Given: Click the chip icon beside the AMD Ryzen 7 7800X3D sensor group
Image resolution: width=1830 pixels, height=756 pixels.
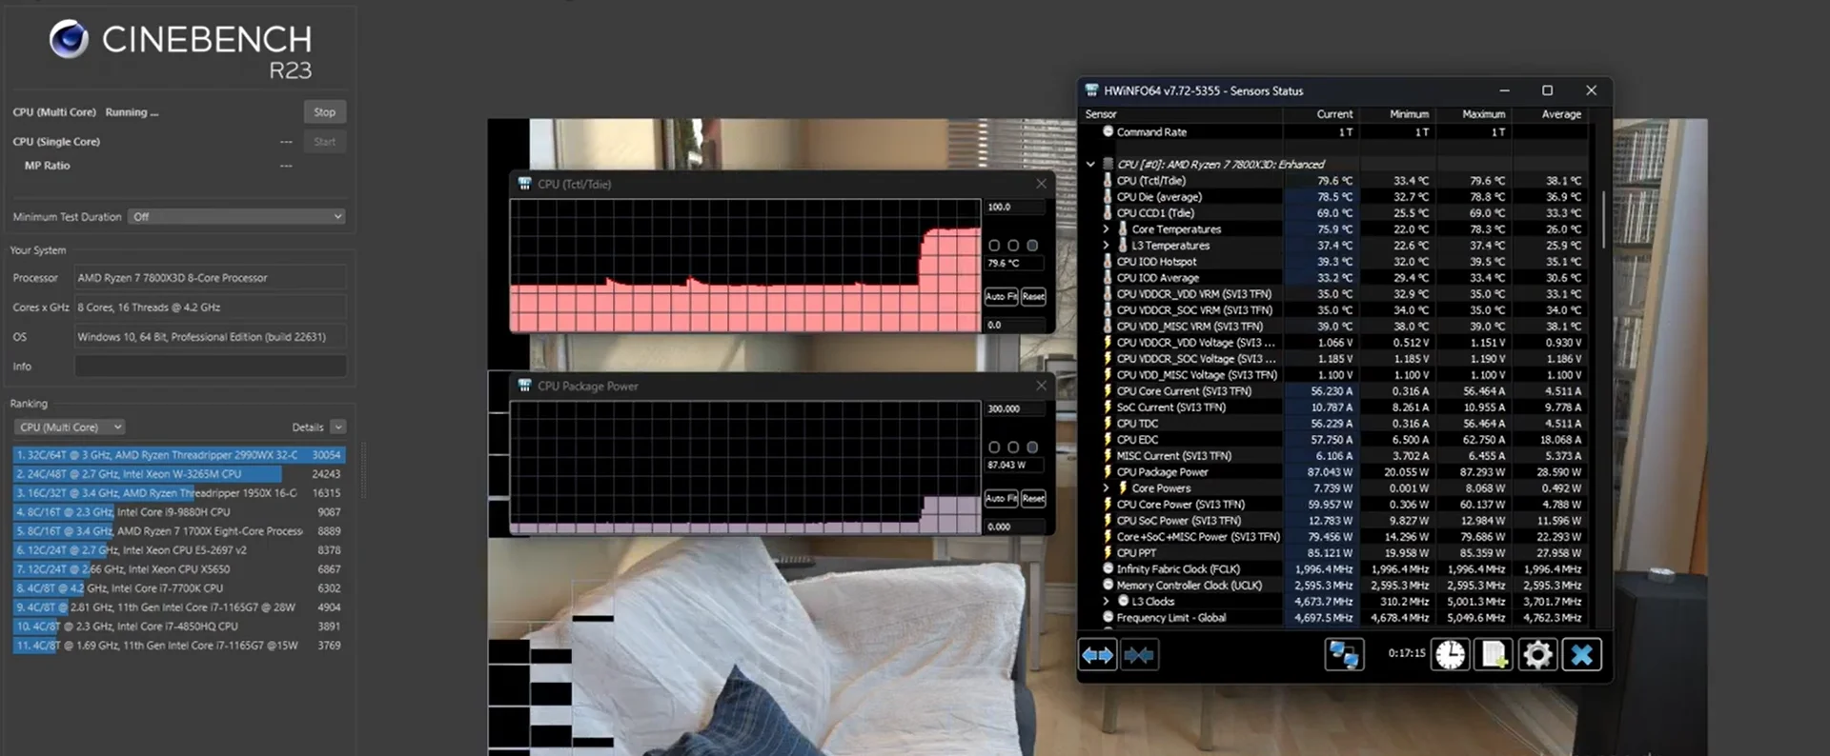Looking at the screenshot, I should (1108, 164).
